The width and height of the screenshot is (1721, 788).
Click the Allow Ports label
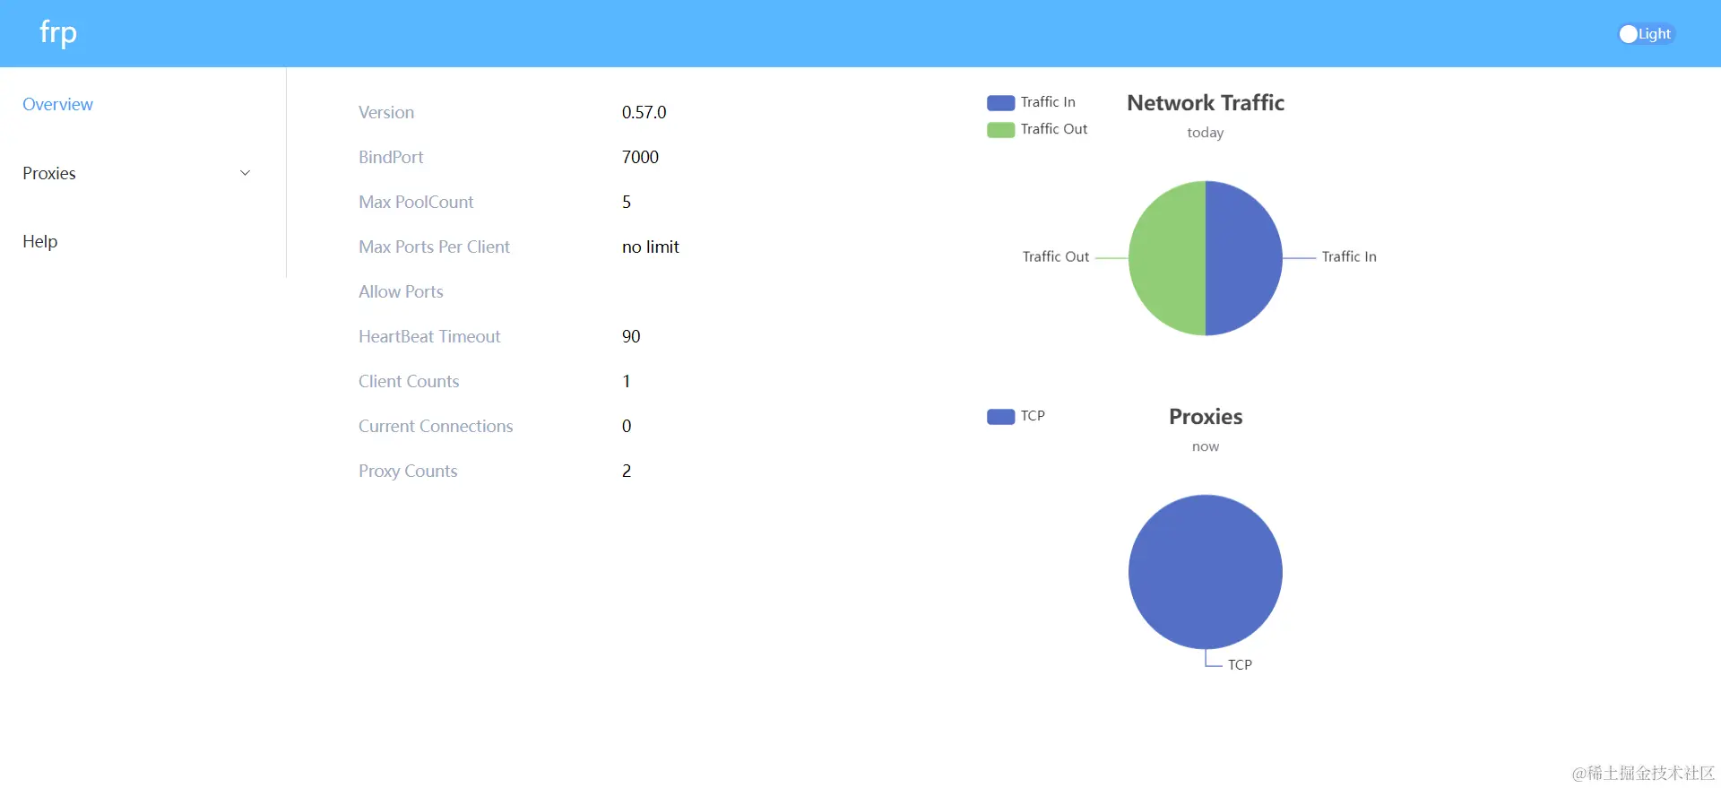pos(401,291)
